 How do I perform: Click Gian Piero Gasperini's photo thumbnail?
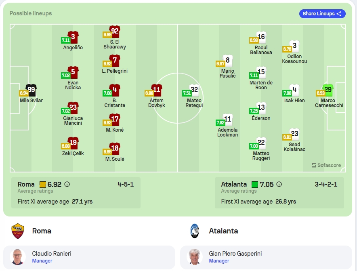click(x=195, y=257)
